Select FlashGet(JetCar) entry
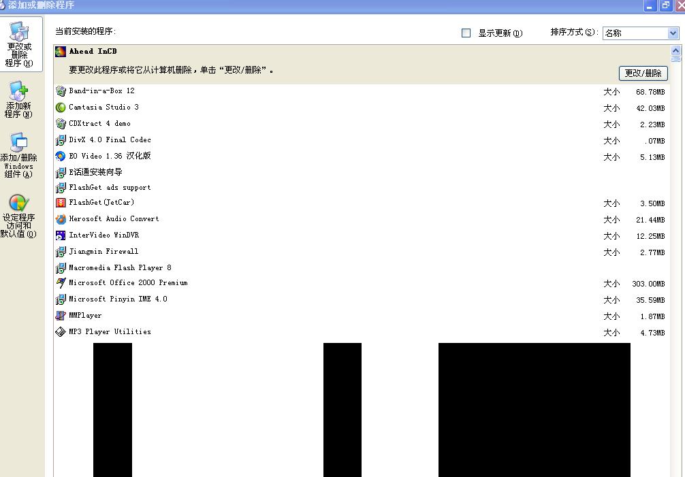 click(x=362, y=203)
